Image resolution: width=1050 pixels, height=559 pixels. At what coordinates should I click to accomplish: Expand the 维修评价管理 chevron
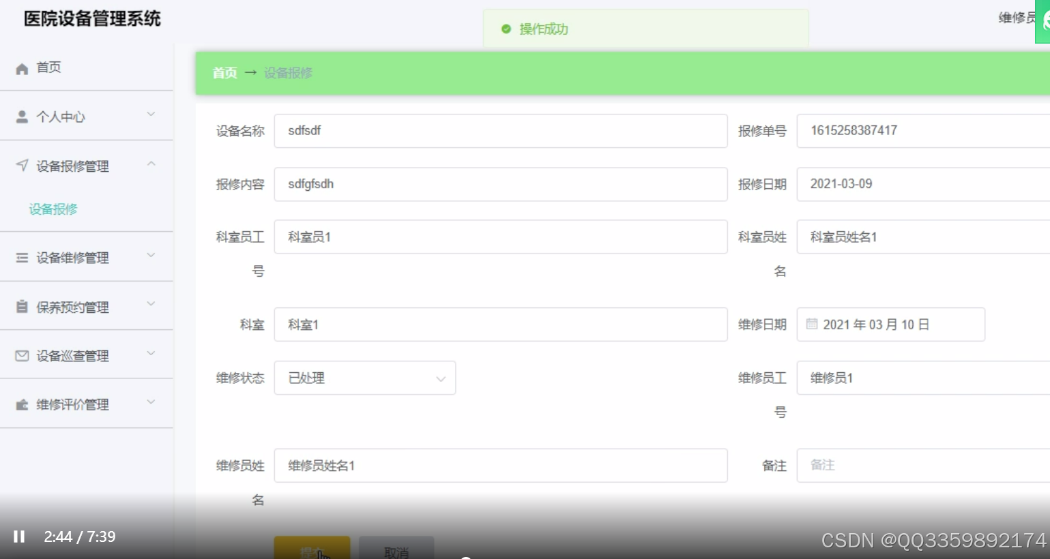[151, 402]
